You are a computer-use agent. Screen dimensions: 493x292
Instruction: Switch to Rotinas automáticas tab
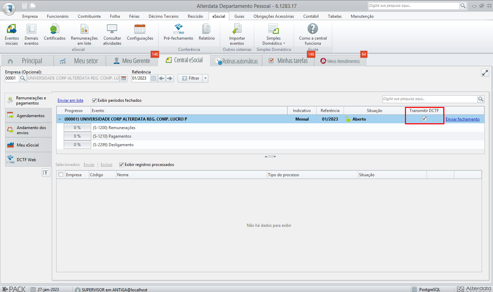click(236, 61)
